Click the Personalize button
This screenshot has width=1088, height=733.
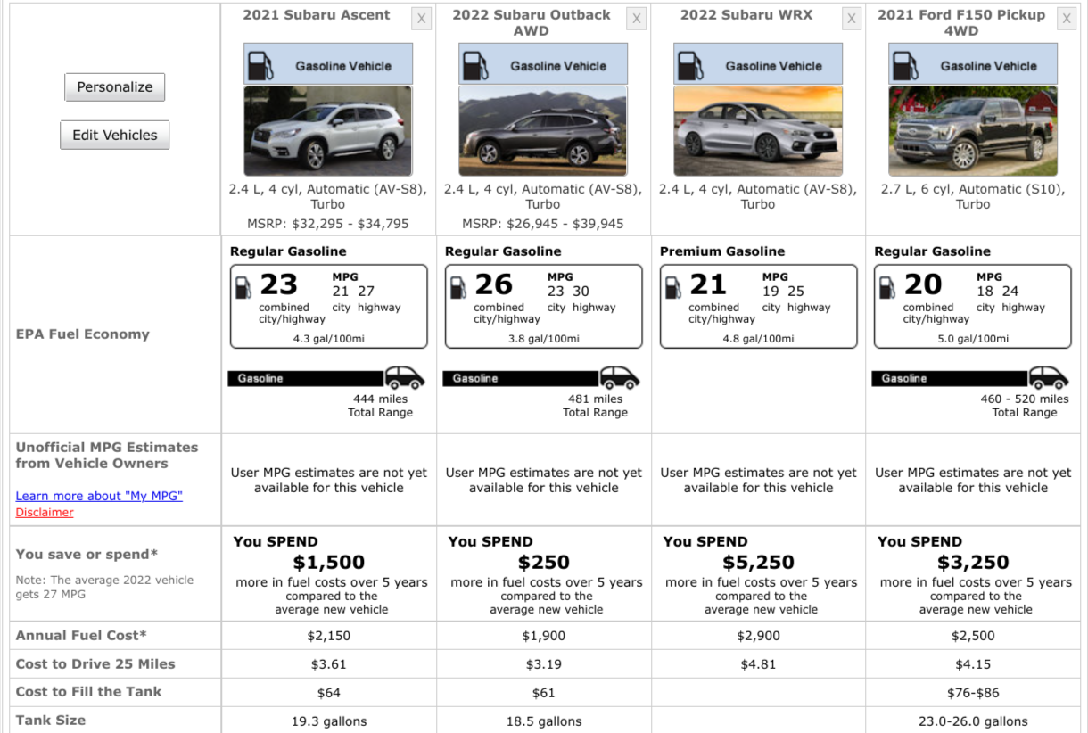pyautogui.click(x=115, y=87)
